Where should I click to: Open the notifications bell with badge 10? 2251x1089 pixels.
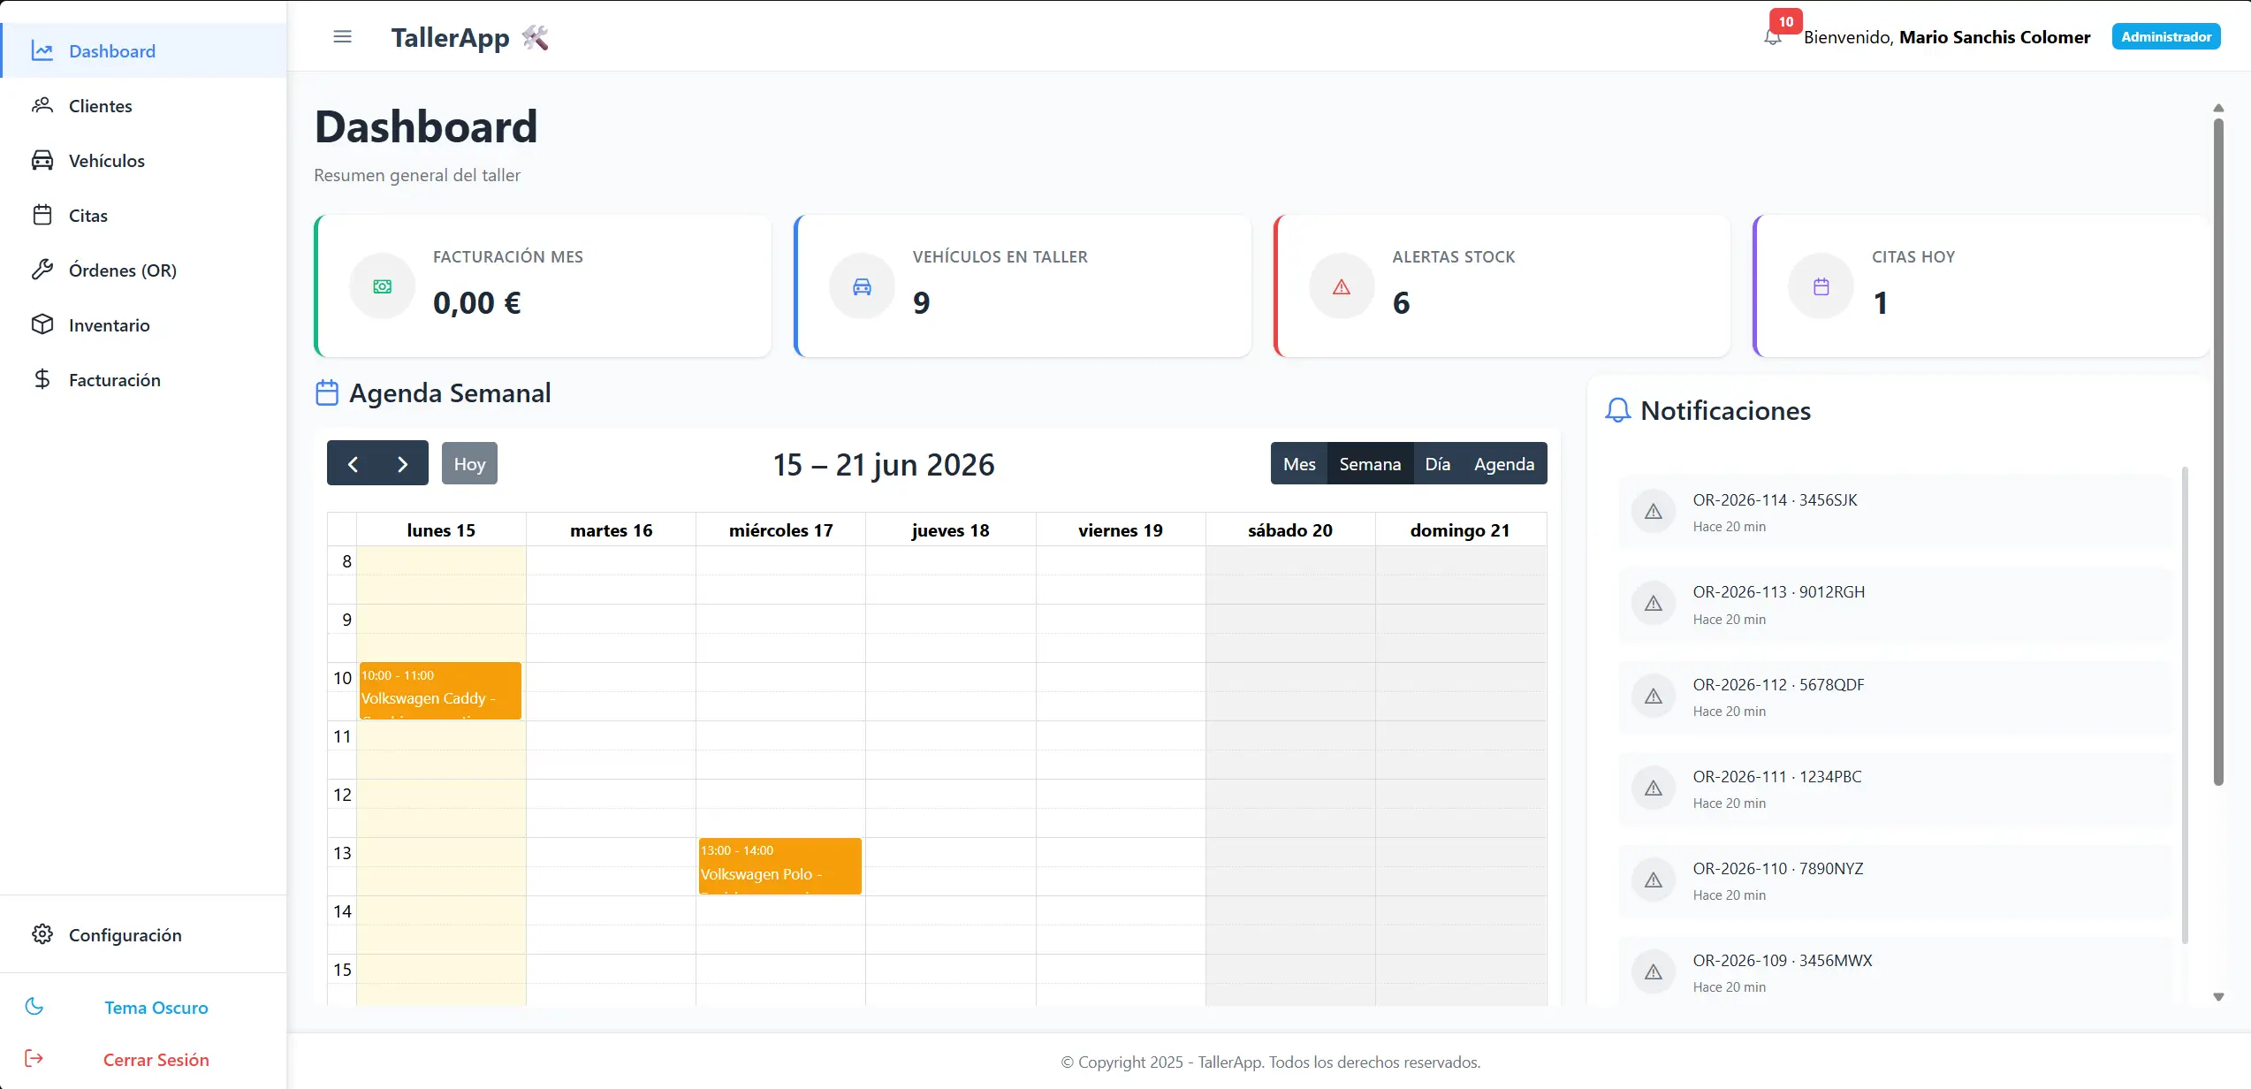tap(1773, 37)
